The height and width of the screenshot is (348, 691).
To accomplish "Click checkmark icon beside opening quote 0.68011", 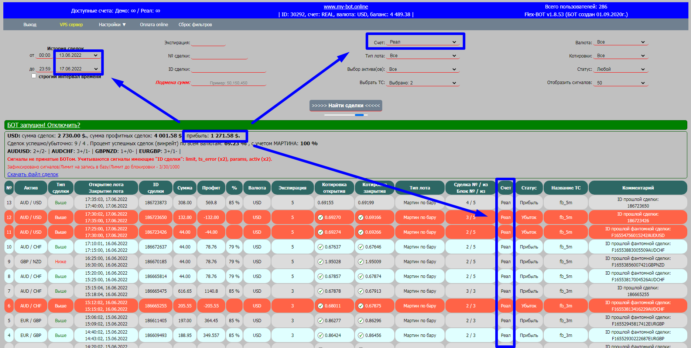I will coord(321,306).
